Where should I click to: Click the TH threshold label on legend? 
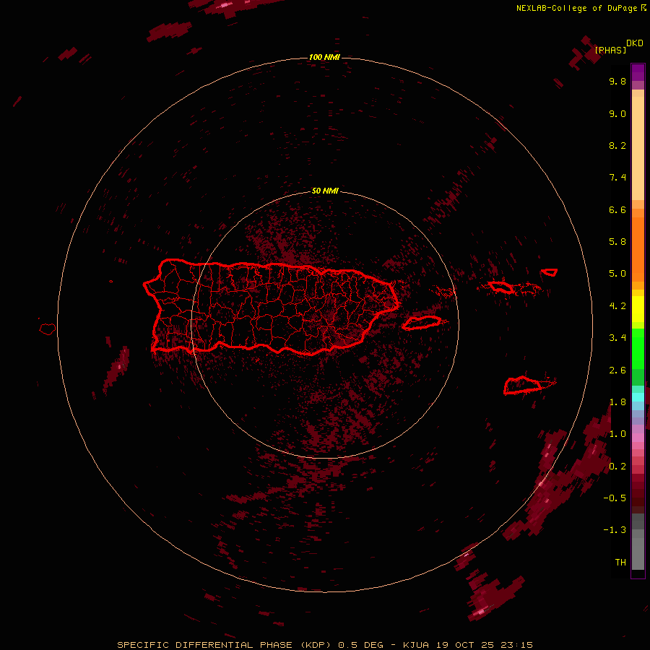pos(620,563)
